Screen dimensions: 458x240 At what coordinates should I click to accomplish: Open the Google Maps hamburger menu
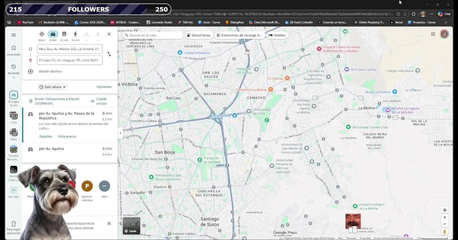(x=14, y=35)
